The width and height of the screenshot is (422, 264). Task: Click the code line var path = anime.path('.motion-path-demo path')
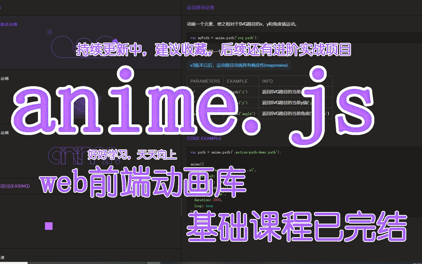tap(236, 152)
